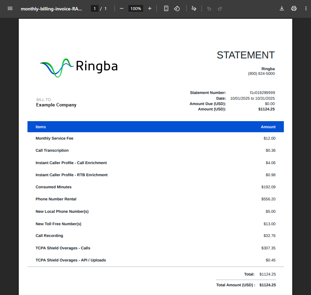Click Instant Caller Profile - Call Enrichment
311x295 pixels.
(71, 163)
